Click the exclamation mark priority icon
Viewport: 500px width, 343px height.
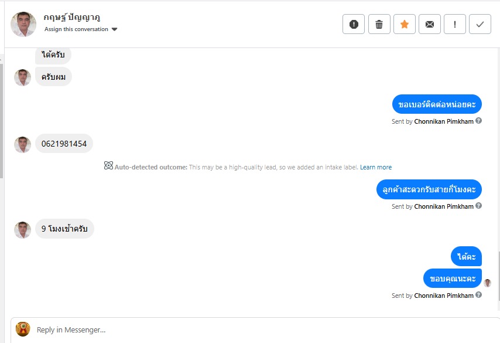coord(455,24)
